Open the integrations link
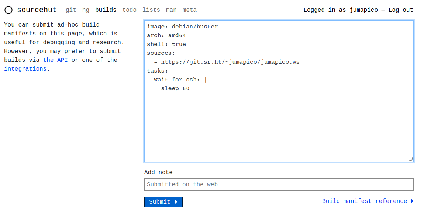This screenshot has height=211, width=424. (x=25, y=69)
